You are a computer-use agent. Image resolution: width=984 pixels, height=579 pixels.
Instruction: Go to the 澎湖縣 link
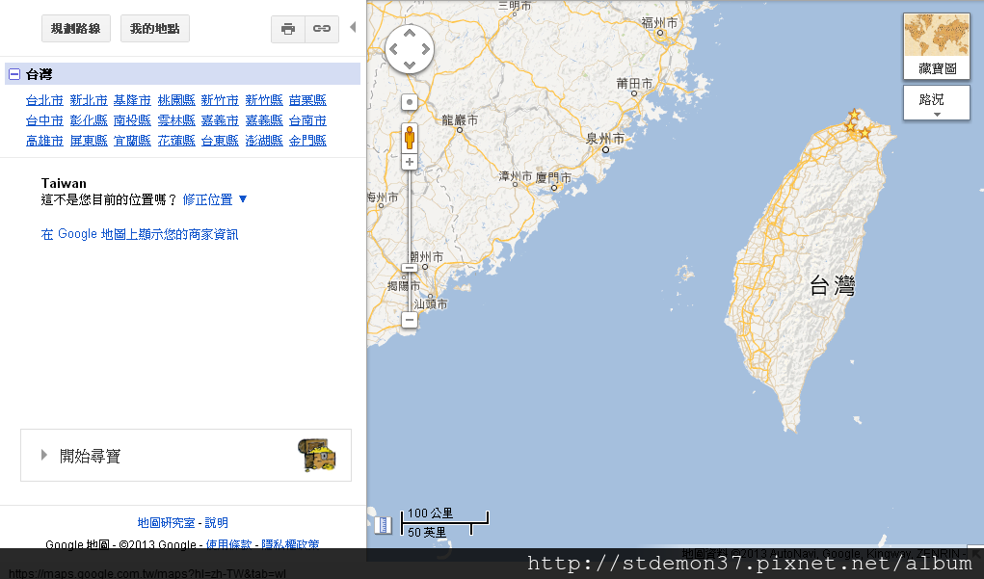coord(264,141)
